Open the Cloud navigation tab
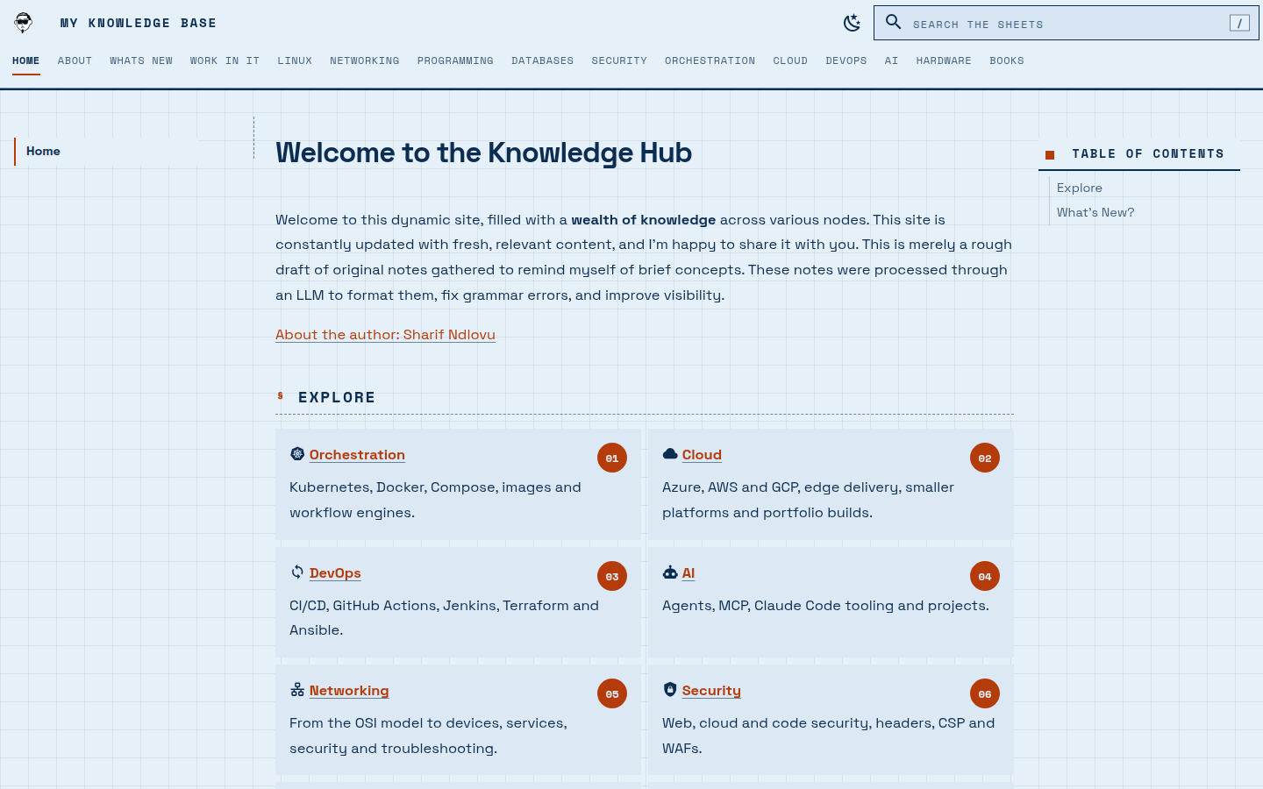This screenshot has width=1263, height=789. 790,61
